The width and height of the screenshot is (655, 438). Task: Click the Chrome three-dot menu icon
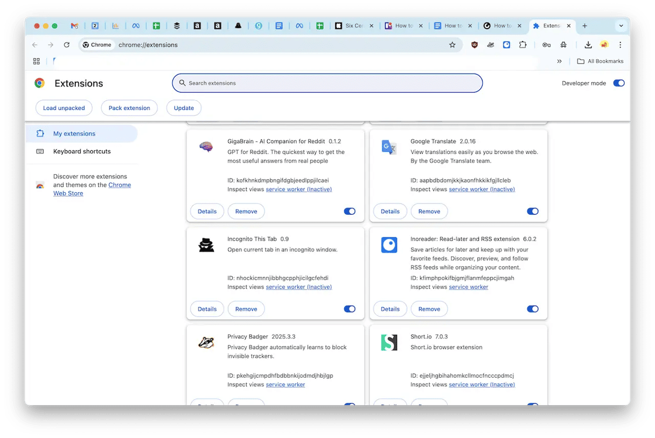pos(620,45)
